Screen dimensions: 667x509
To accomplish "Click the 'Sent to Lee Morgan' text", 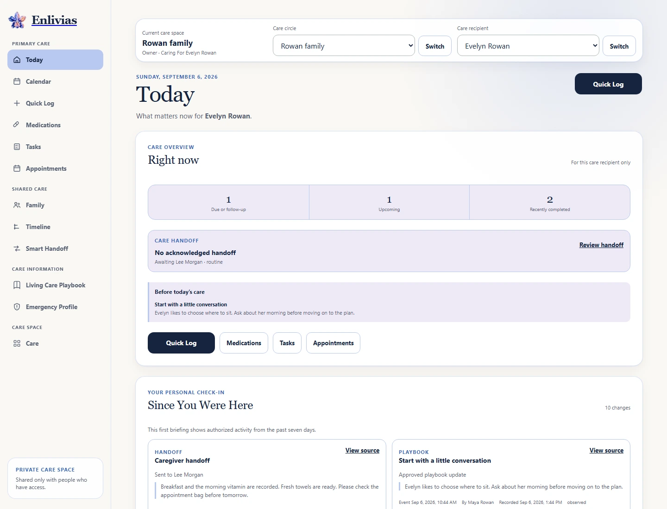I will pos(179,475).
